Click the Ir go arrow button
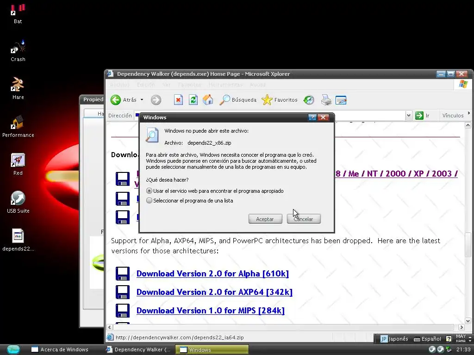The height and width of the screenshot is (355, 474). (x=419, y=115)
